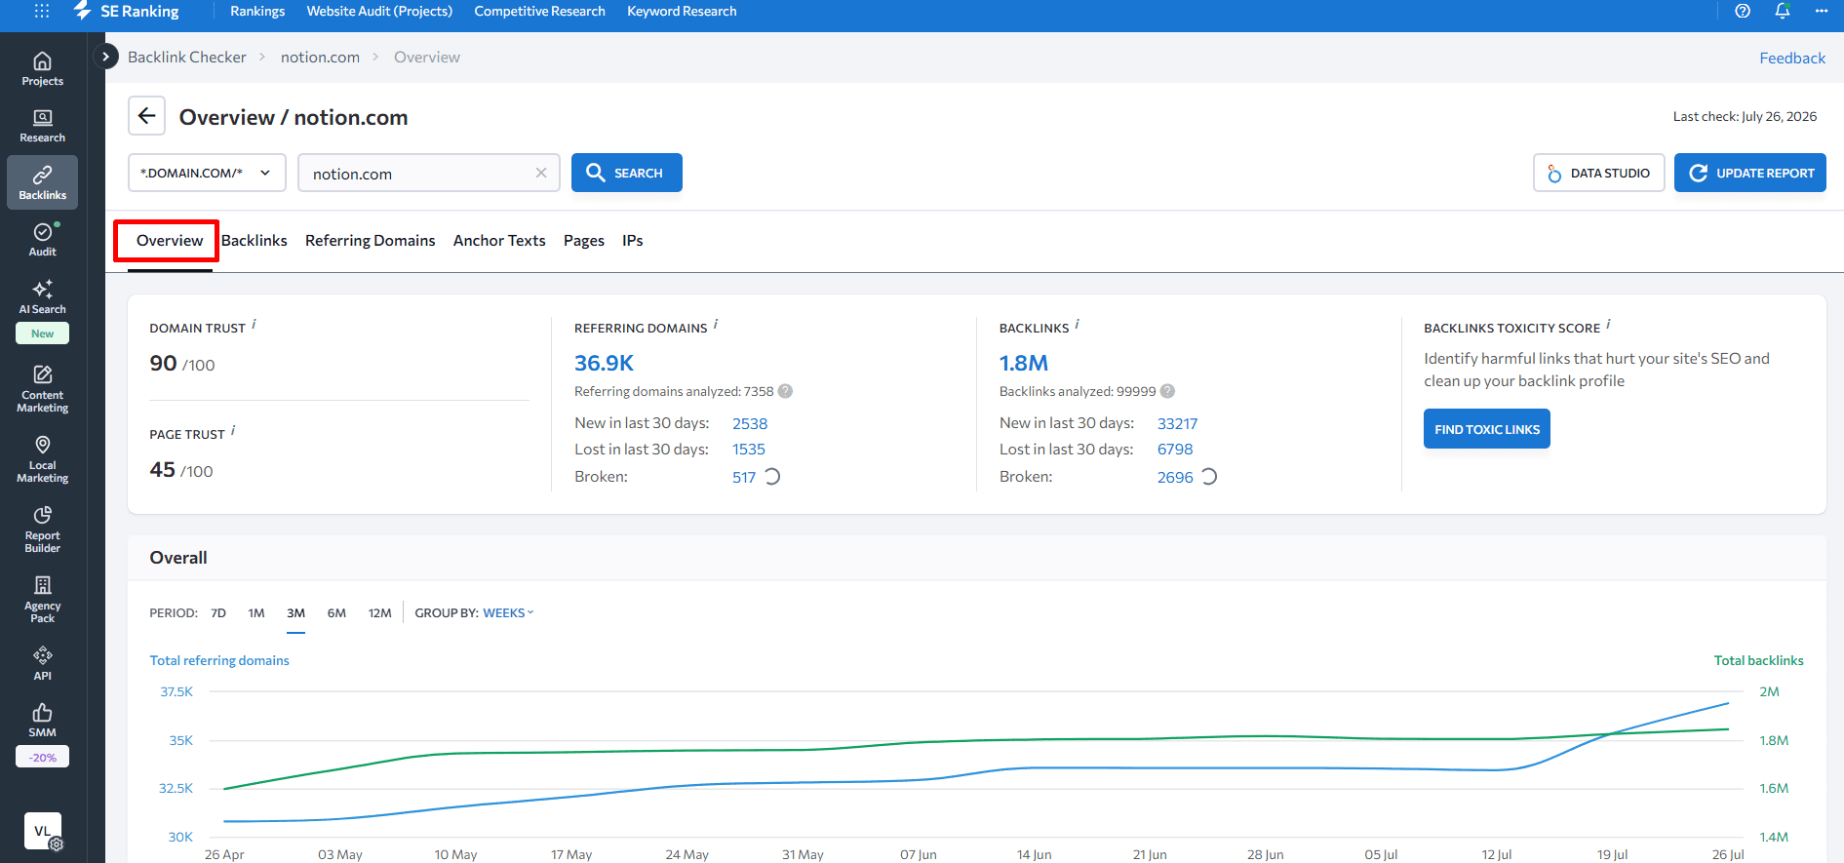Switch to the Backlinks tab
The image size is (1844, 863).
pyautogui.click(x=255, y=240)
